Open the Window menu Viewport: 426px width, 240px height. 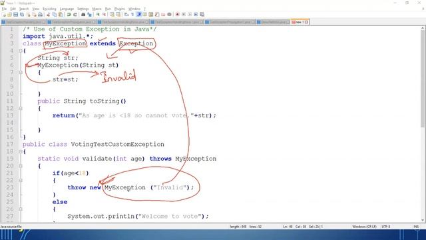pyautogui.click(x=134, y=9)
